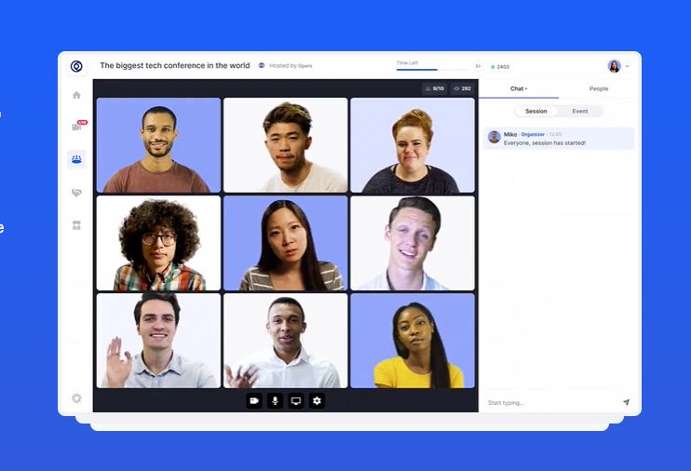Click the Start typing message field
691x471 pixels.
click(x=549, y=402)
